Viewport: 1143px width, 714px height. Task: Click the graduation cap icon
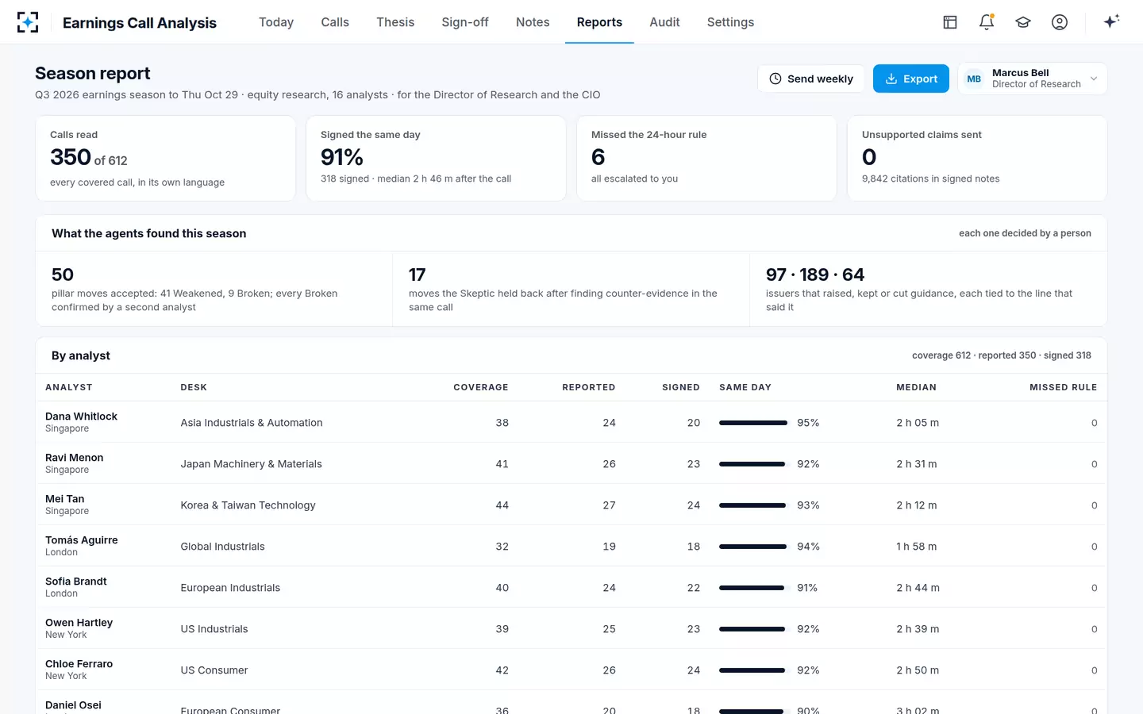(1023, 22)
